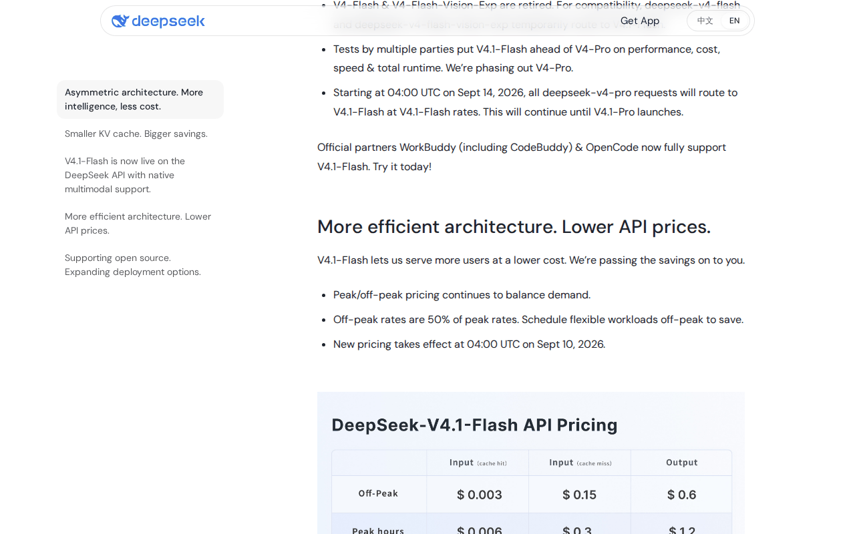This screenshot has height=534, width=855.
Task: Click the Off-peak rates are 50% bullet
Action: [538, 320]
